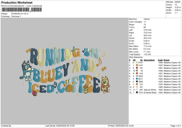The height and width of the screenshot is (128, 182).
Task: Pick the blue swatch beside 6211 stitches
Action: [137, 79]
